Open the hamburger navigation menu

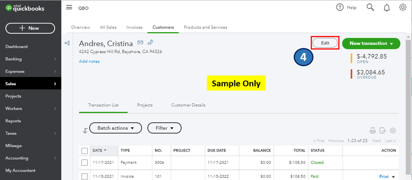[69, 7]
